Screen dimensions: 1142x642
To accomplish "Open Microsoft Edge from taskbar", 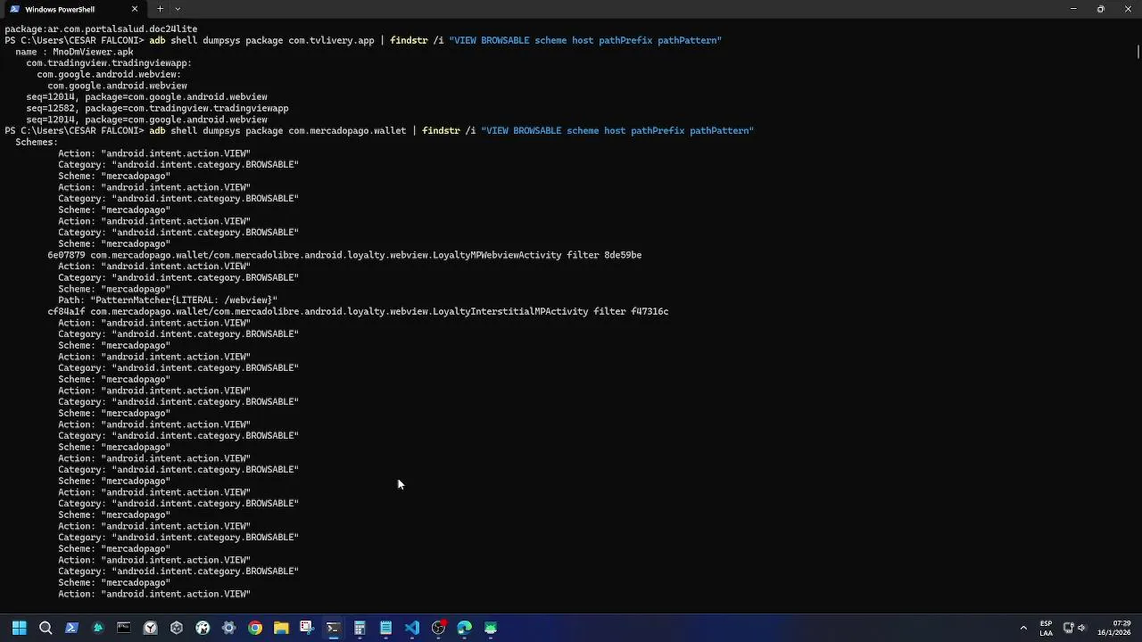I will tap(464, 628).
